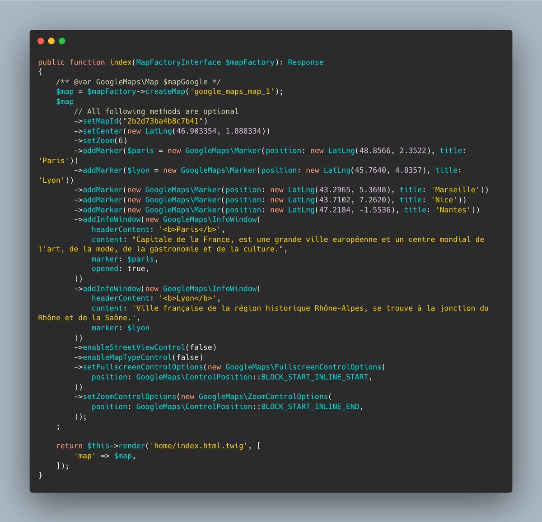Image resolution: width=542 pixels, height=522 pixels.
Task: Click the MapFactoryInterface type hint
Action: (179, 62)
